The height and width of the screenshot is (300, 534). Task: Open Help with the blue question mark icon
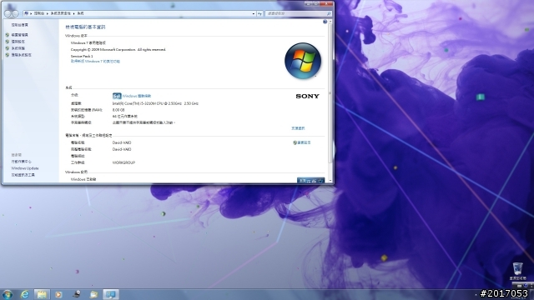point(325,22)
